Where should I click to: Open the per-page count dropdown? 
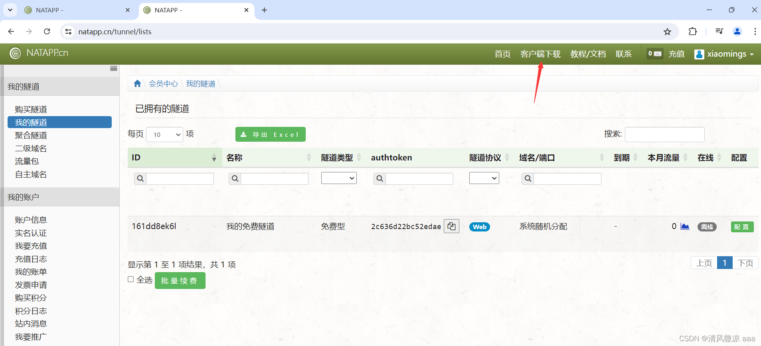(x=165, y=134)
